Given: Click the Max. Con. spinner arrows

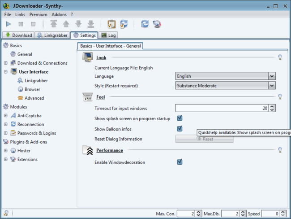Looking at the screenshot, I should [x=198, y=214].
